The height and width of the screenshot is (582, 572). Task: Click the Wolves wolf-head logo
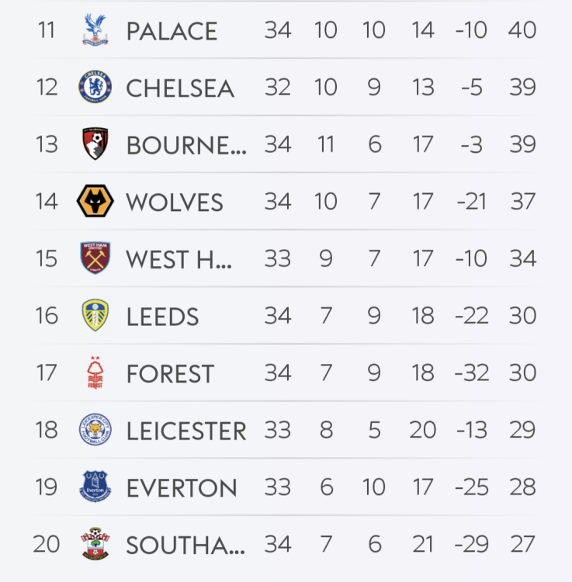tap(95, 202)
